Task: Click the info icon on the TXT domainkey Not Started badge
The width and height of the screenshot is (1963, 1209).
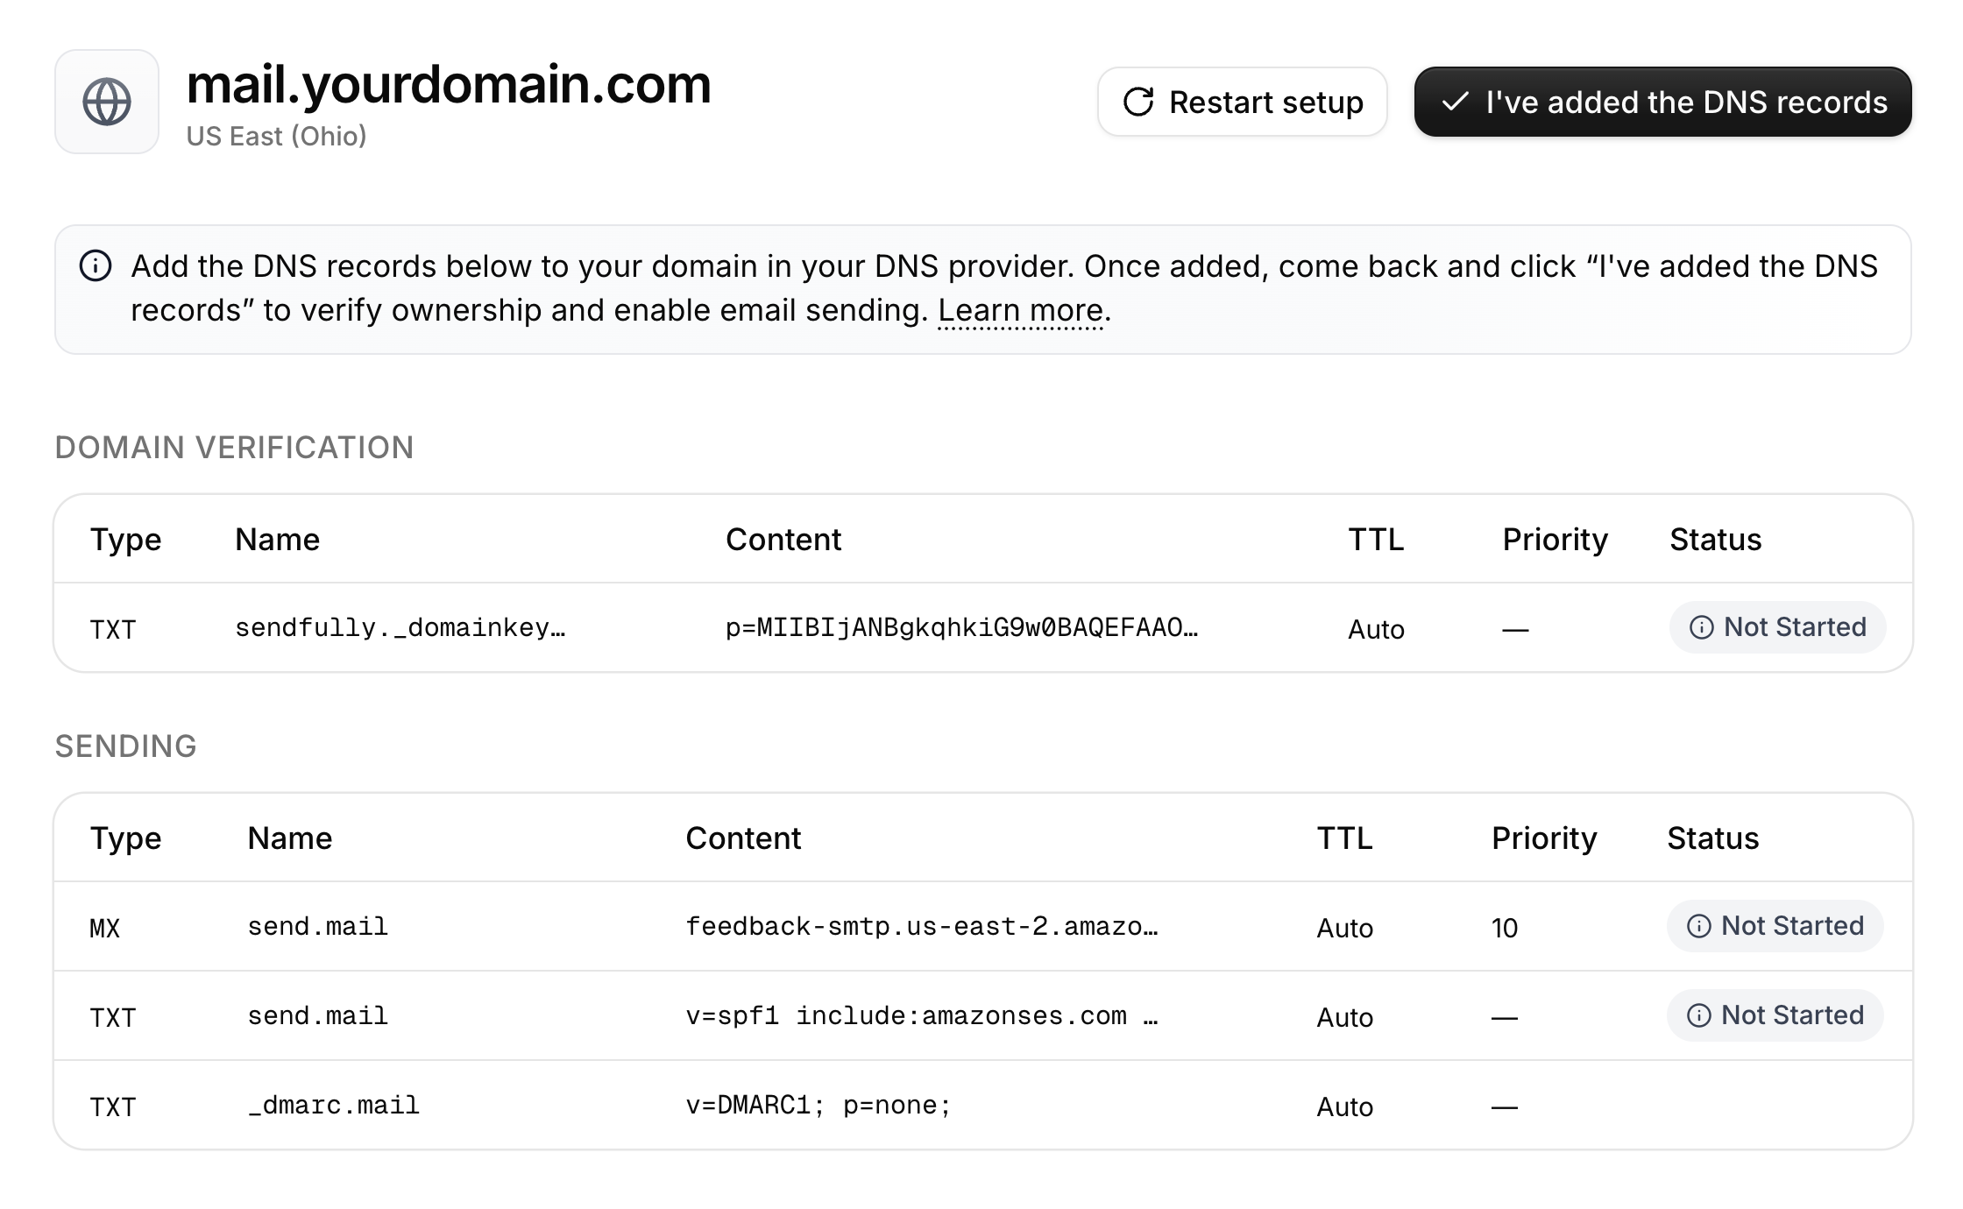Action: pos(1700,627)
